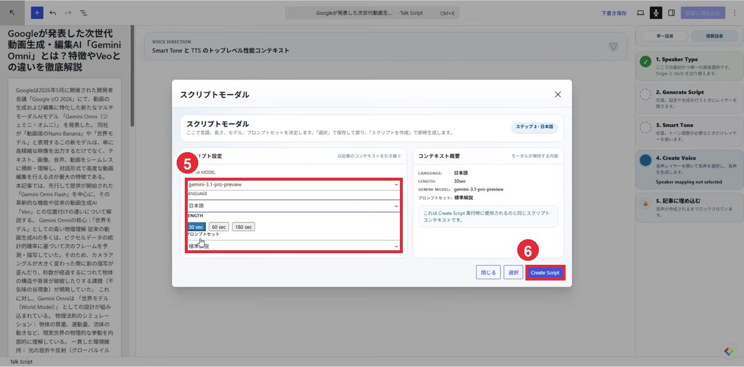744x367 pixels.
Task: Click the gemini-3.1-pro-preview value in context summary
Action: (478, 189)
